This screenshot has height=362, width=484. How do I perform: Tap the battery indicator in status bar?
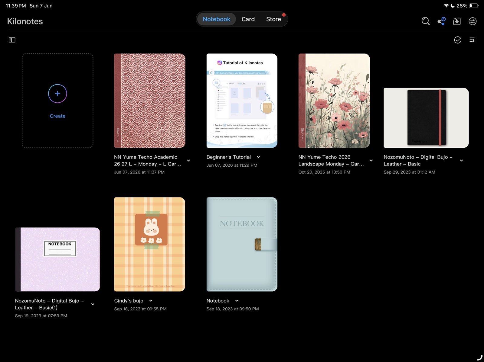(474, 6)
